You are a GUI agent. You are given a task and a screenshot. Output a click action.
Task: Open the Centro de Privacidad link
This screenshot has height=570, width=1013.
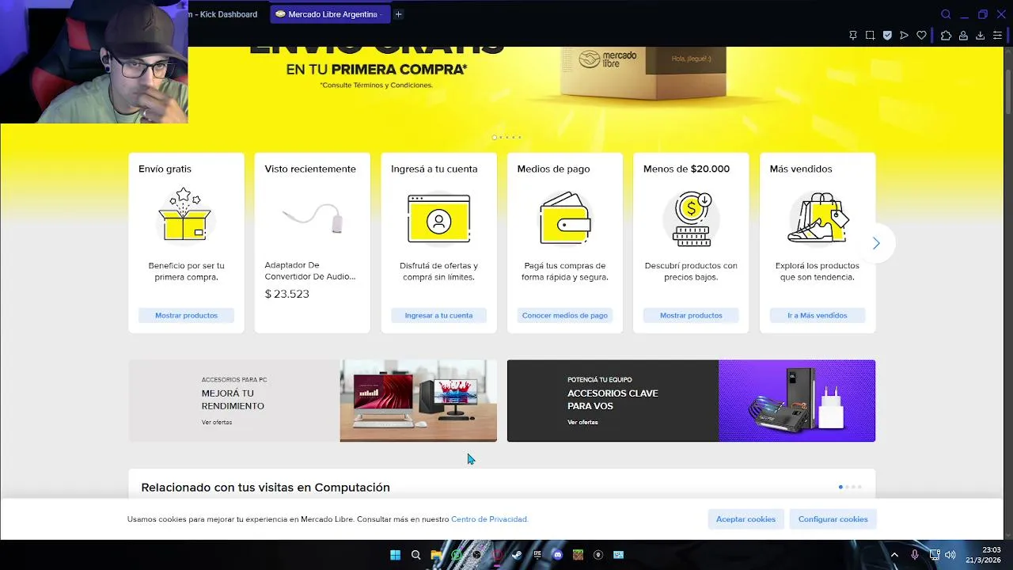[x=489, y=519]
